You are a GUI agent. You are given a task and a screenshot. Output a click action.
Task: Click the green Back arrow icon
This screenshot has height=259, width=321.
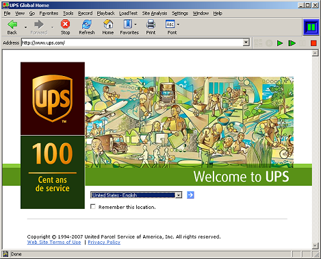(x=12, y=24)
